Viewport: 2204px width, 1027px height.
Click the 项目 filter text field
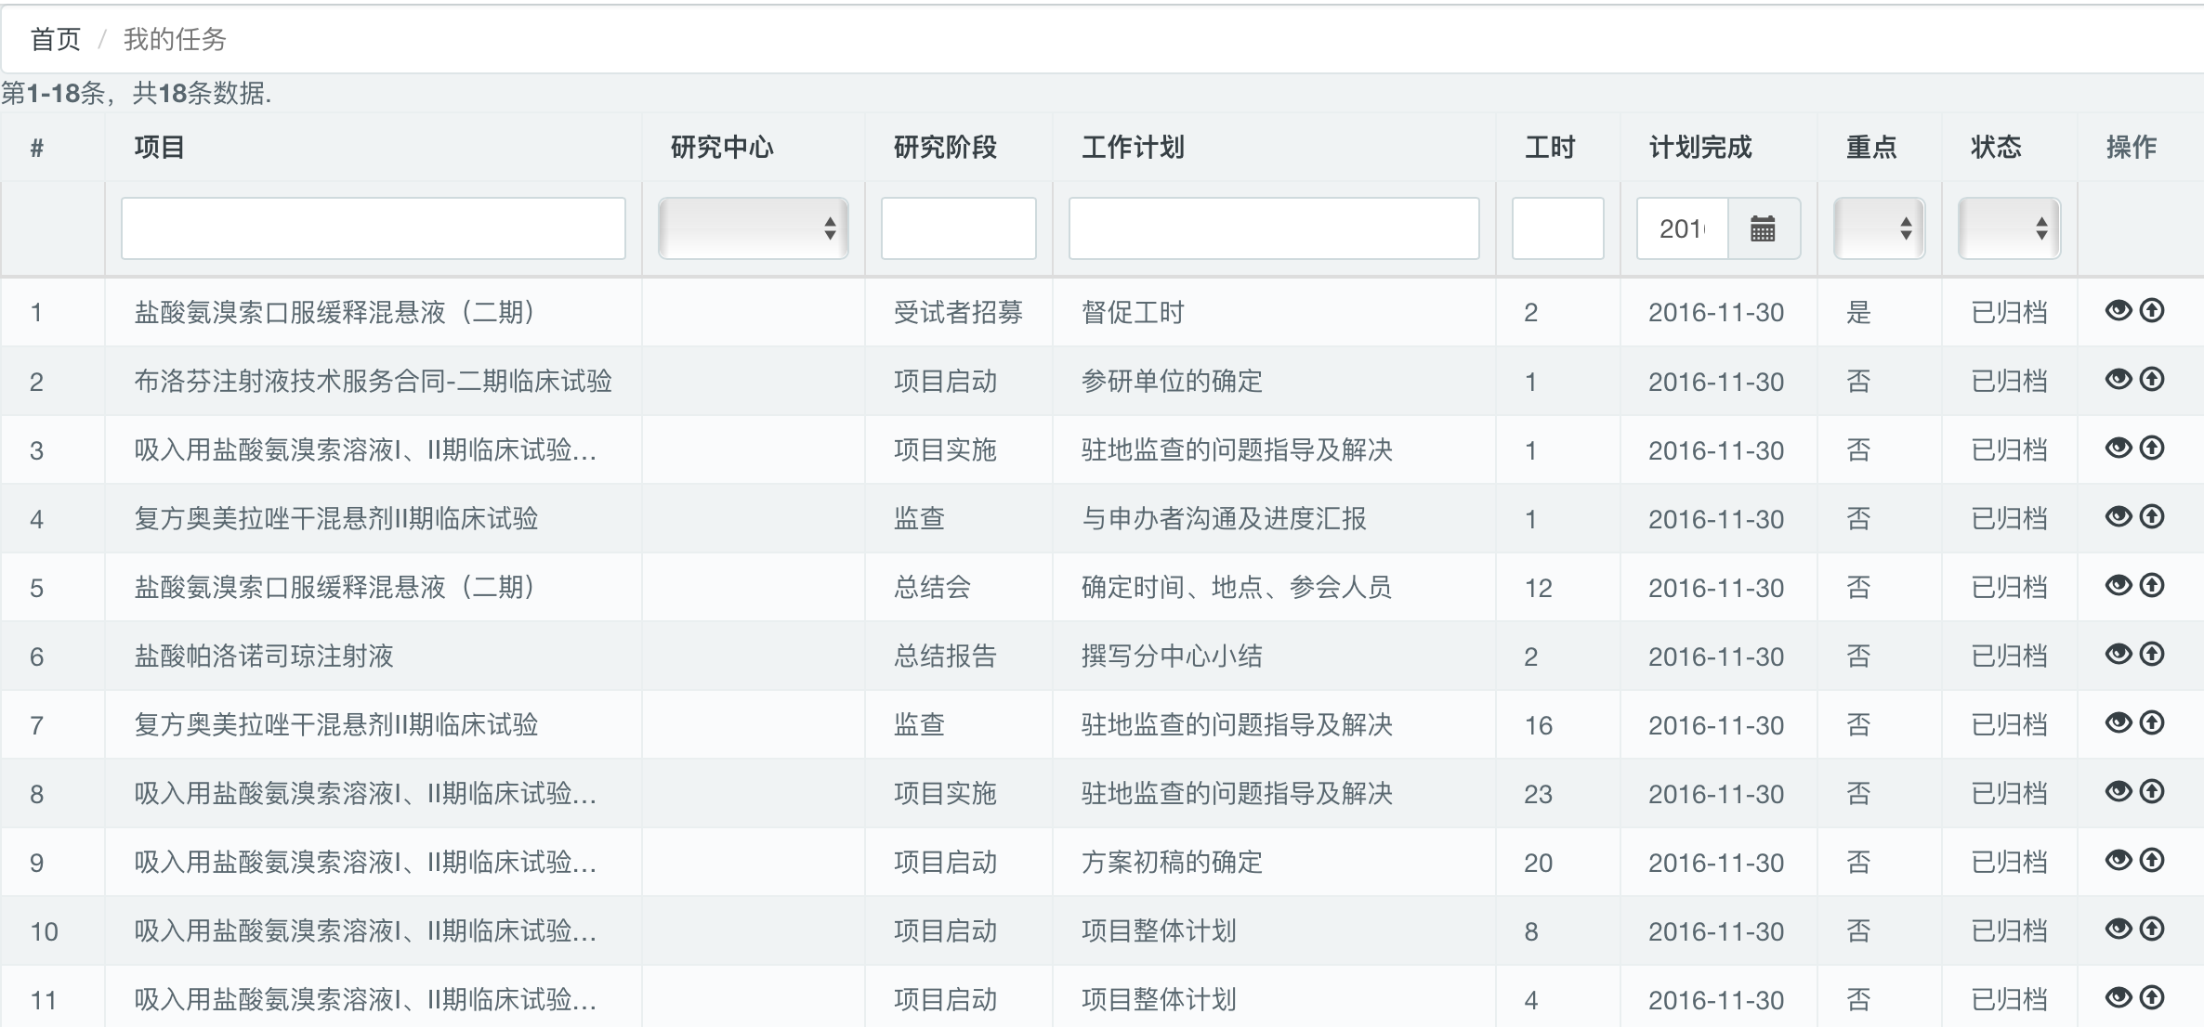374,228
